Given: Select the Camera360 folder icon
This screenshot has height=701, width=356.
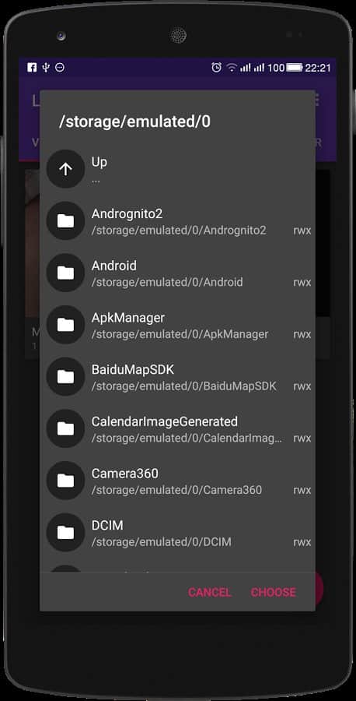Looking at the screenshot, I should pyautogui.click(x=65, y=480).
